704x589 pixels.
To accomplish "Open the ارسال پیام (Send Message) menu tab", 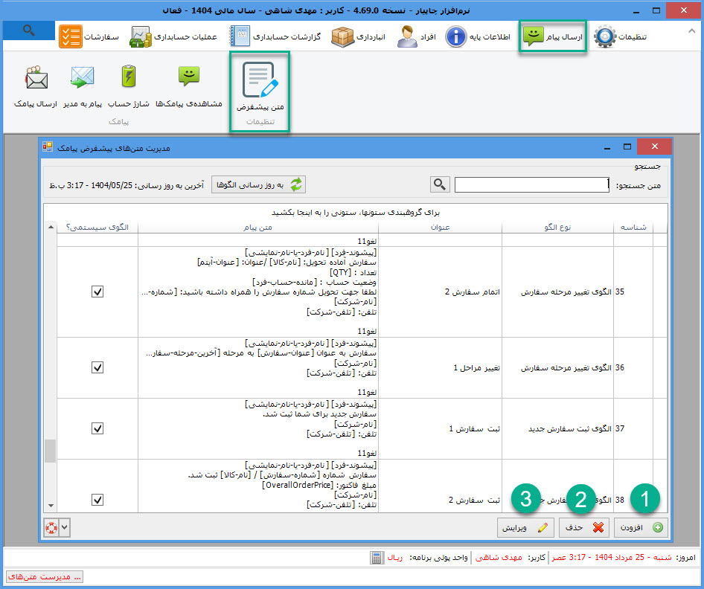I will [x=553, y=36].
